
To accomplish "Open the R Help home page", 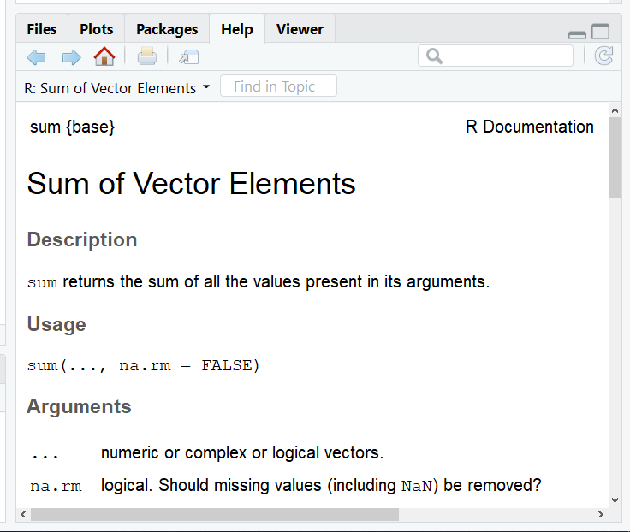I will pyautogui.click(x=104, y=56).
